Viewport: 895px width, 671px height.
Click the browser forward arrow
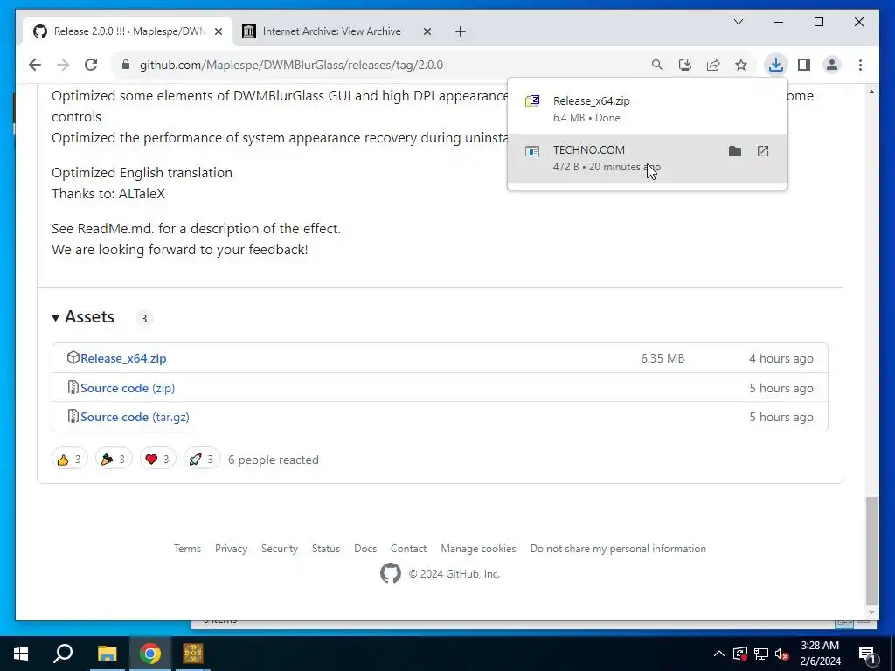coord(63,65)
